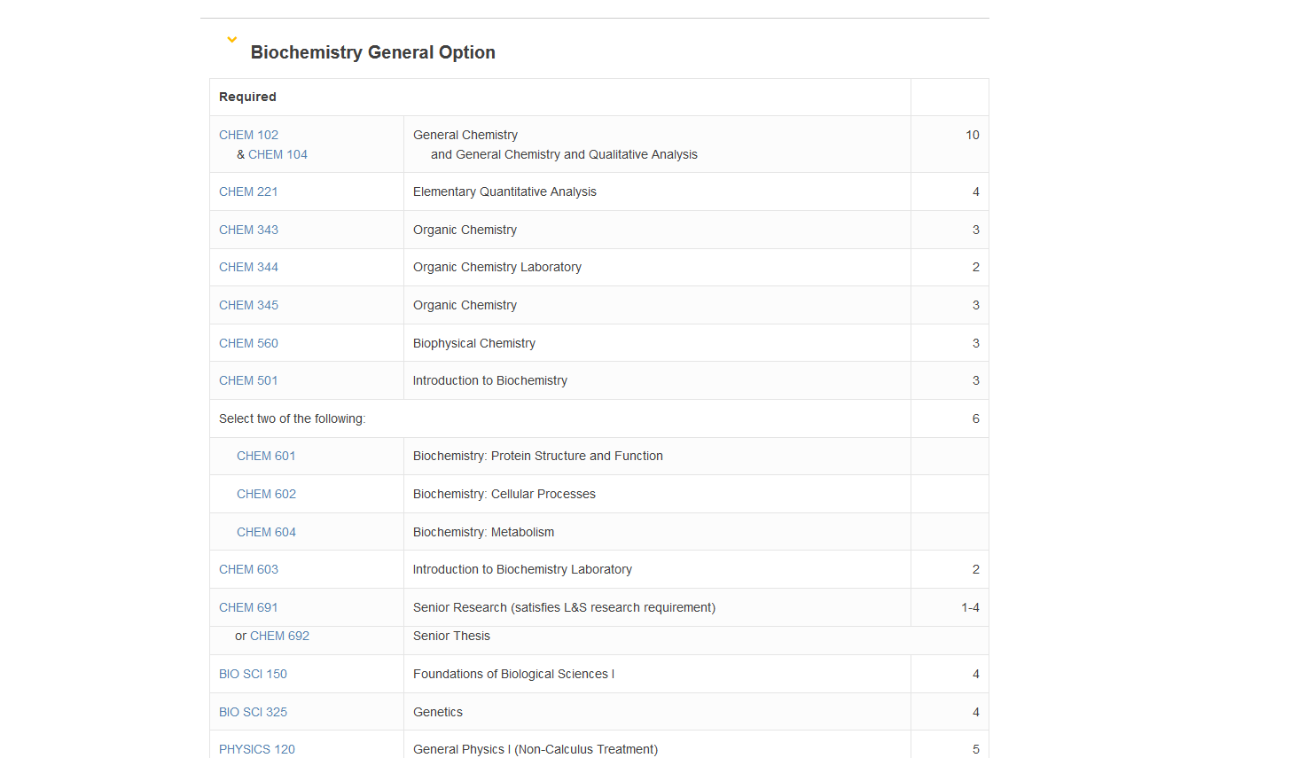Click the Introduction to Biochemistry Laboratory title cell
This screenshot has width=1290, height=758.
[657, 569]
